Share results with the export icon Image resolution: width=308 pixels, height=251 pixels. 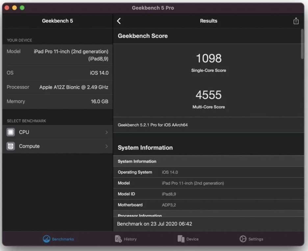click(296, 21)
